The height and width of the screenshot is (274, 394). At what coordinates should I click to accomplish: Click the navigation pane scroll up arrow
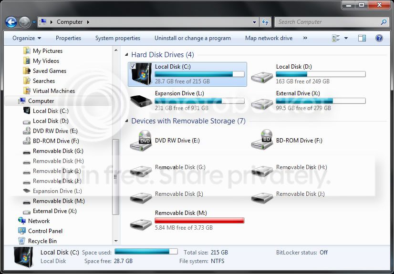tap(116, 50)
